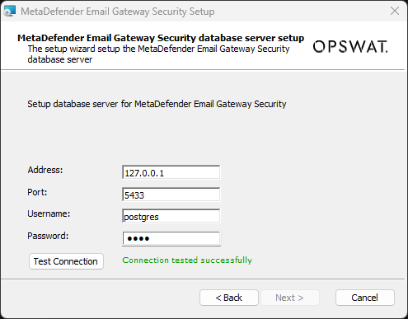Click the Username field with postgres

pos(171,216)
